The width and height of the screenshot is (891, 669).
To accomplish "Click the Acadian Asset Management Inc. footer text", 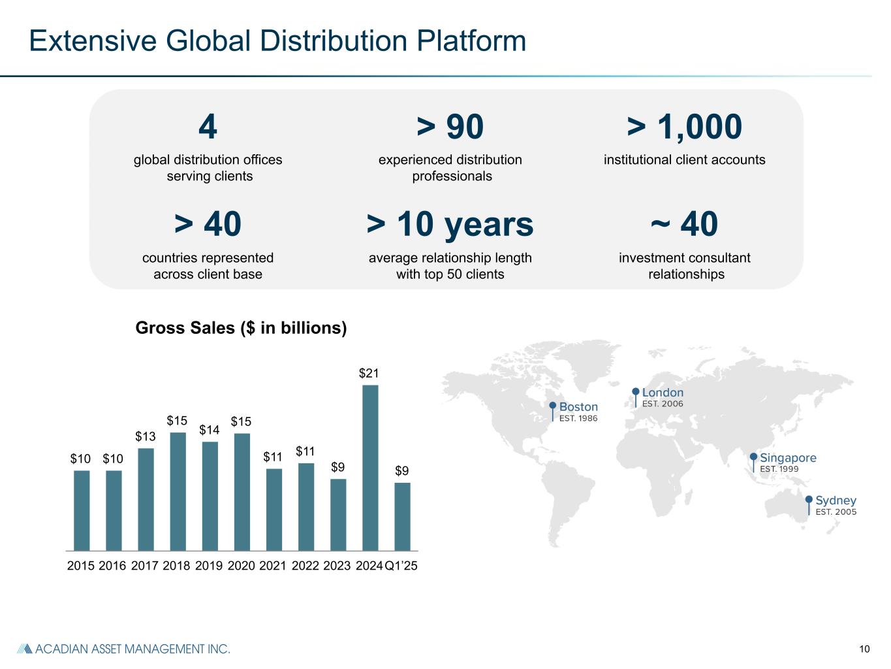I will click(x=133, y=649).
